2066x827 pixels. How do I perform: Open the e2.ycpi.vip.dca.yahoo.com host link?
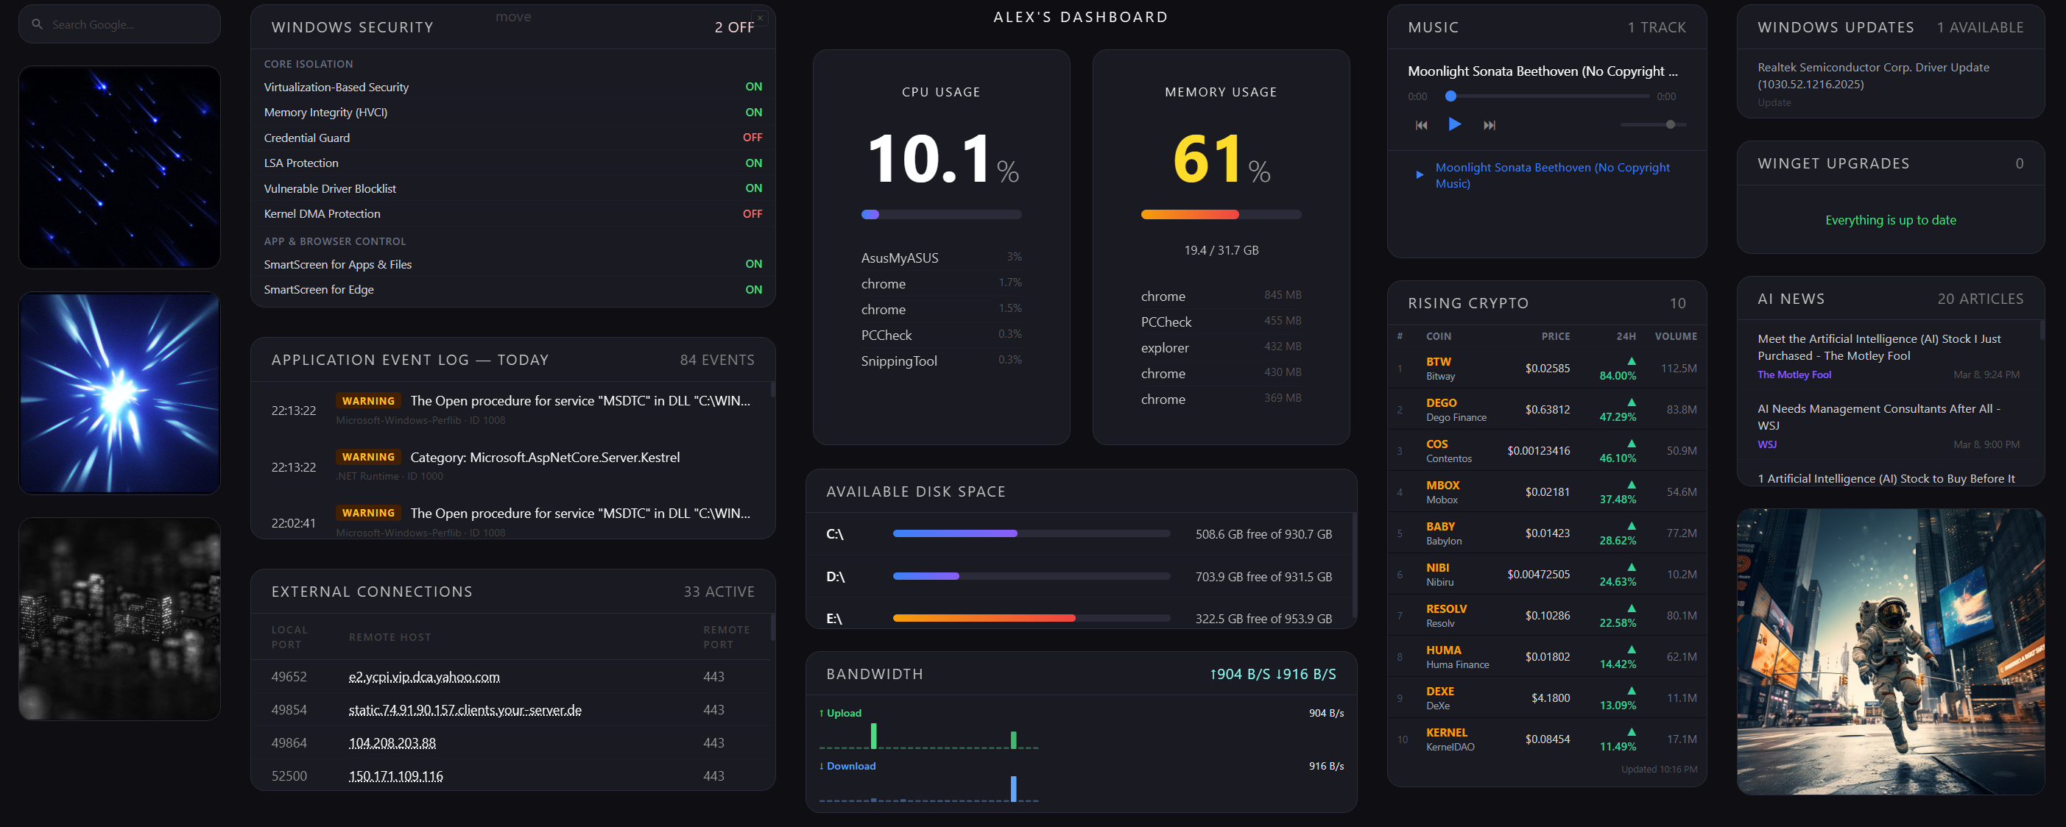[x=423, y=676]
